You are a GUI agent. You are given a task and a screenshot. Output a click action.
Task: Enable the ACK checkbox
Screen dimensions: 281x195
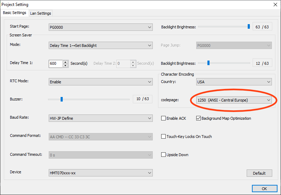tap(163, 118)
